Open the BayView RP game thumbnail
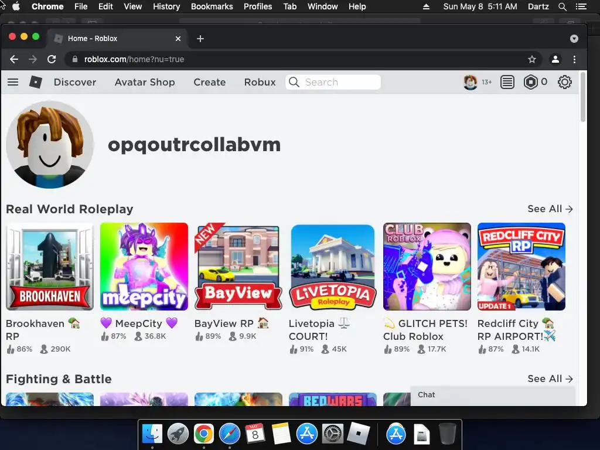The image size is (600, 450). click(238, 267)
